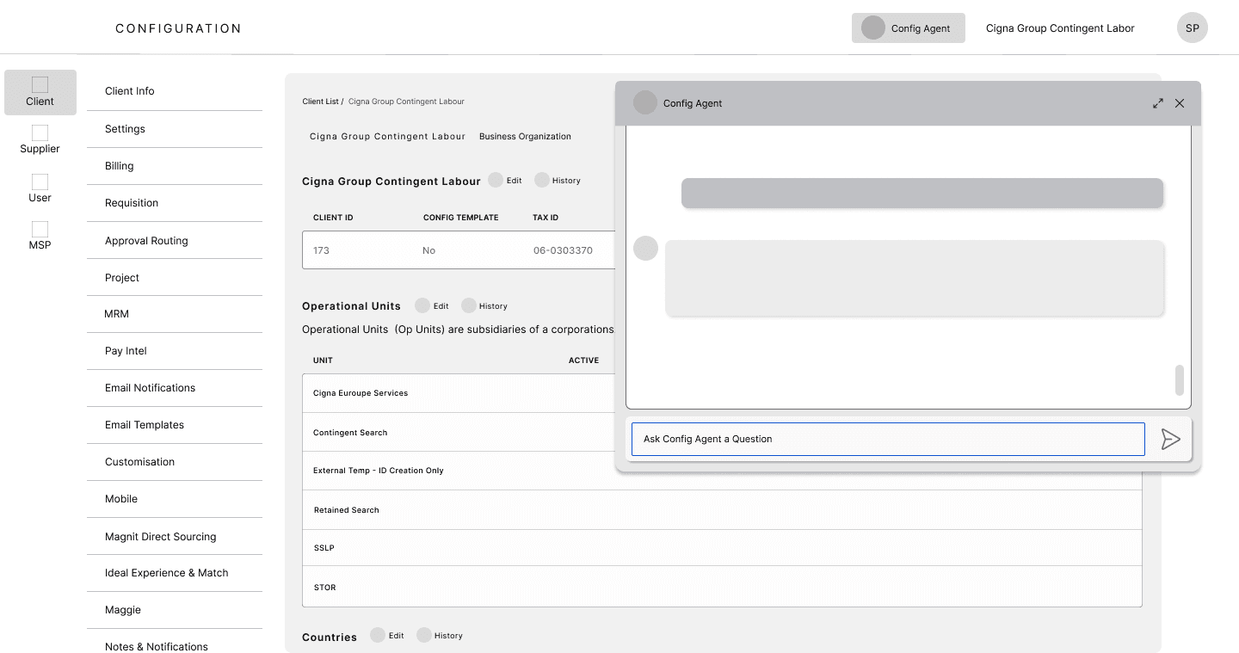Click the Client ID value 173

point(322,250)
